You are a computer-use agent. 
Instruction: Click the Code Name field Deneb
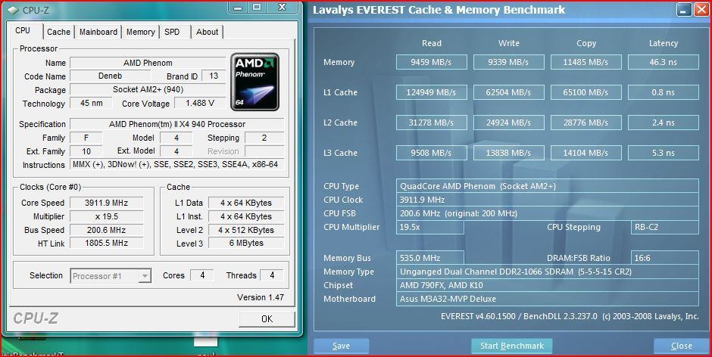coord(111,76)
